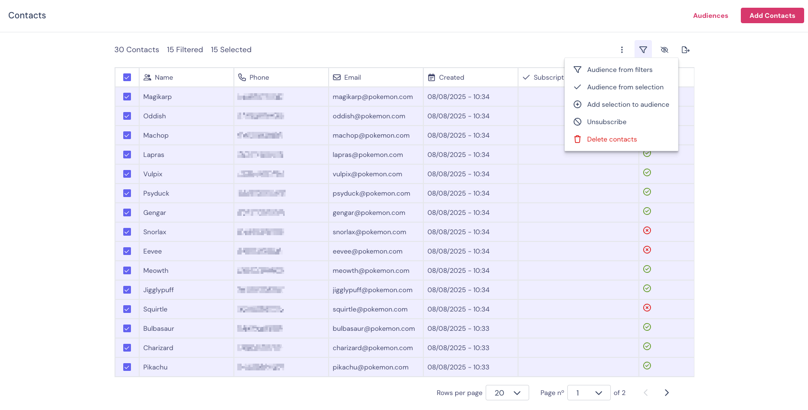Uncheck the Machop row checkbox
Screen dimensions: 808x410
[x=127, y=135]
